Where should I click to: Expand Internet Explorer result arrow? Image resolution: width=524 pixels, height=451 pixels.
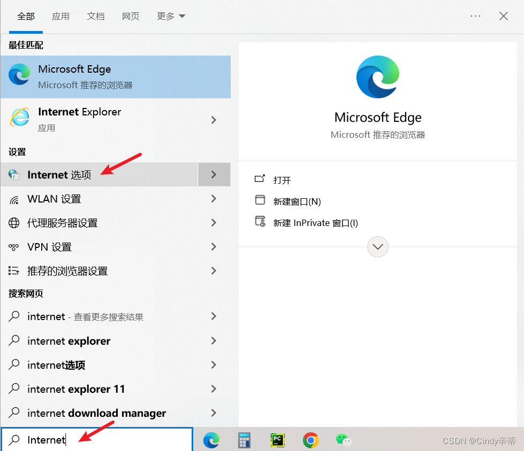[x=214, y=120]
